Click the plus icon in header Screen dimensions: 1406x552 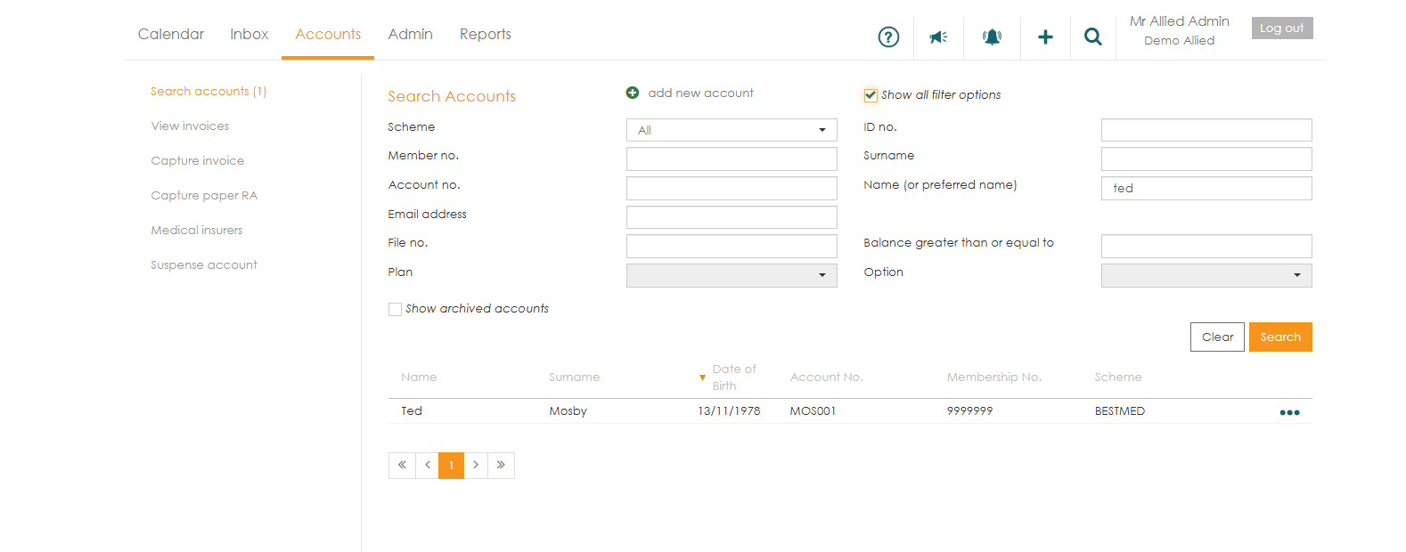[x=1045, y=37]
